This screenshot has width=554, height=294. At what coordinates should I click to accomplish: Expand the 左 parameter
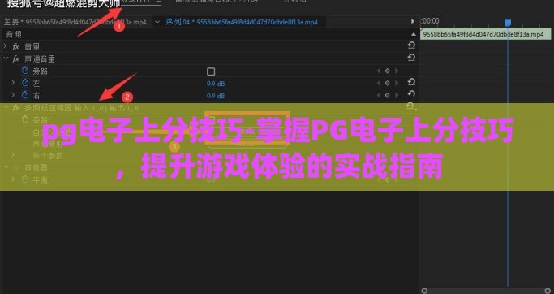point(14,83)
